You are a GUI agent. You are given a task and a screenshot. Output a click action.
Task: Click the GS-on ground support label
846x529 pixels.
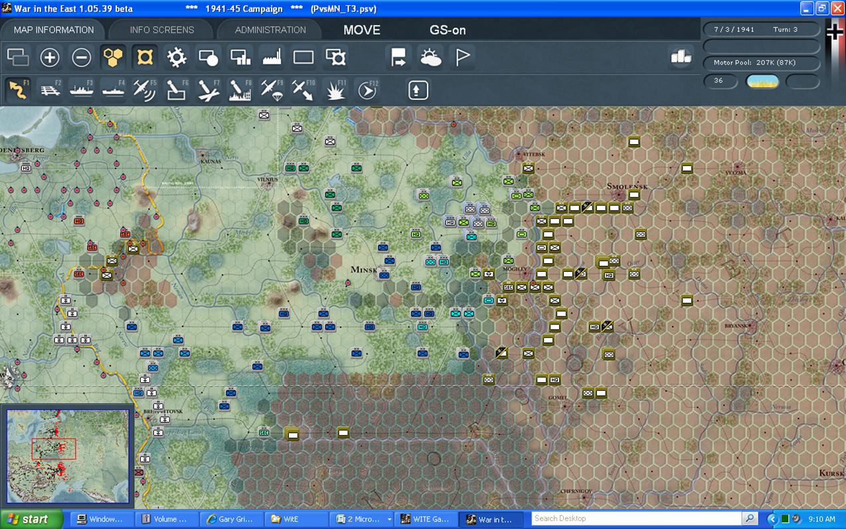click(448, 30)
